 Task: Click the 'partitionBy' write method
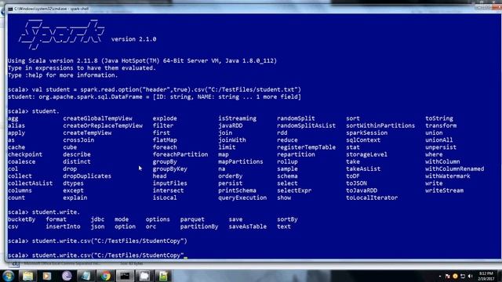click(198, 226)
